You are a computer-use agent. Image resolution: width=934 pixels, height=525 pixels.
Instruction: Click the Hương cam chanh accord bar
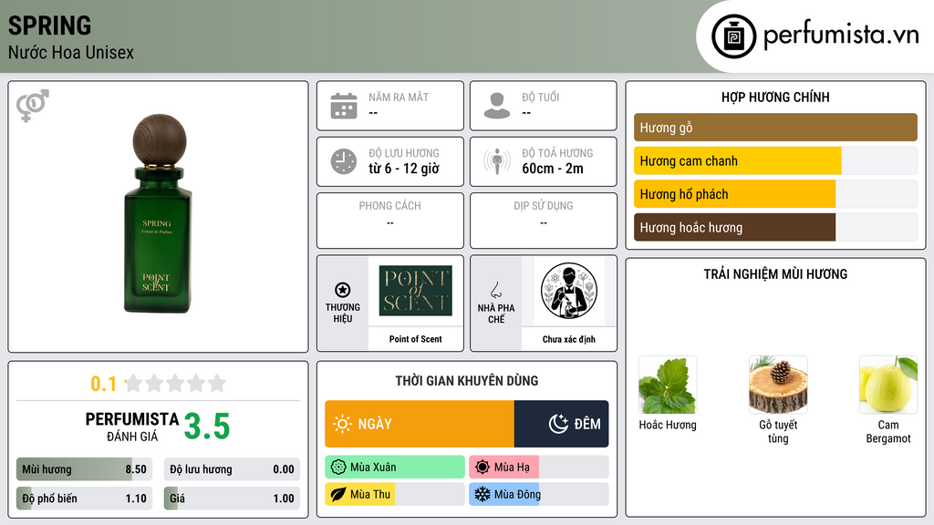775,160
